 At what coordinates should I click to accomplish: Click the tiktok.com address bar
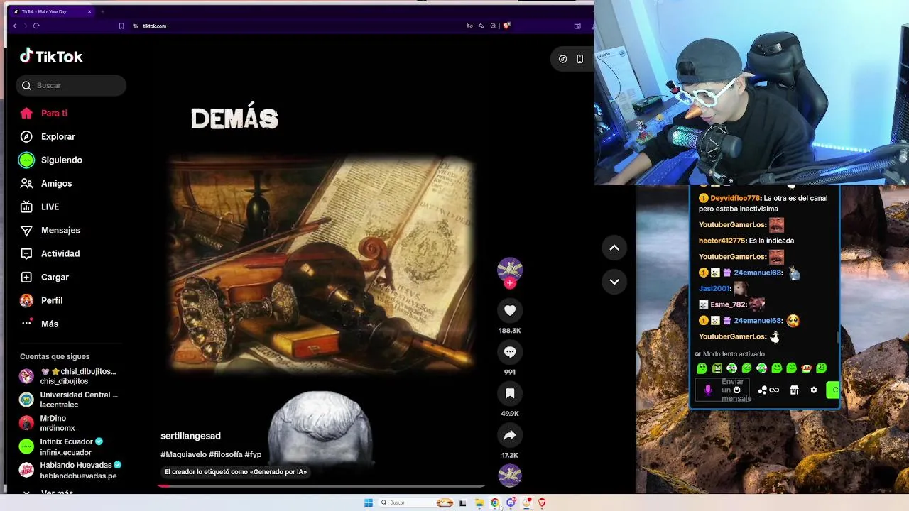coord(155,26)
